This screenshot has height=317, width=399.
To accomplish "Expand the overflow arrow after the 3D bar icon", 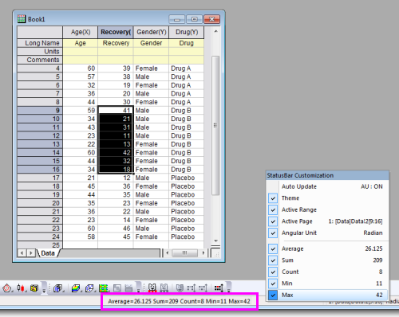I will (x=44, y=288).
